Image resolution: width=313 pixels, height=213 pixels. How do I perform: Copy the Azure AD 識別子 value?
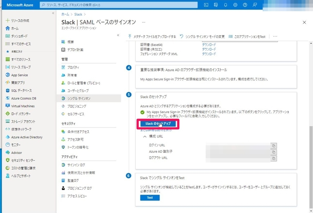tap(273, 152)
